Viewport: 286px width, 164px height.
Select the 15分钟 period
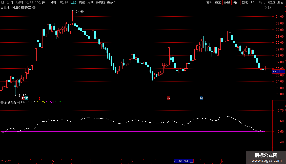(x=40, y=2)
